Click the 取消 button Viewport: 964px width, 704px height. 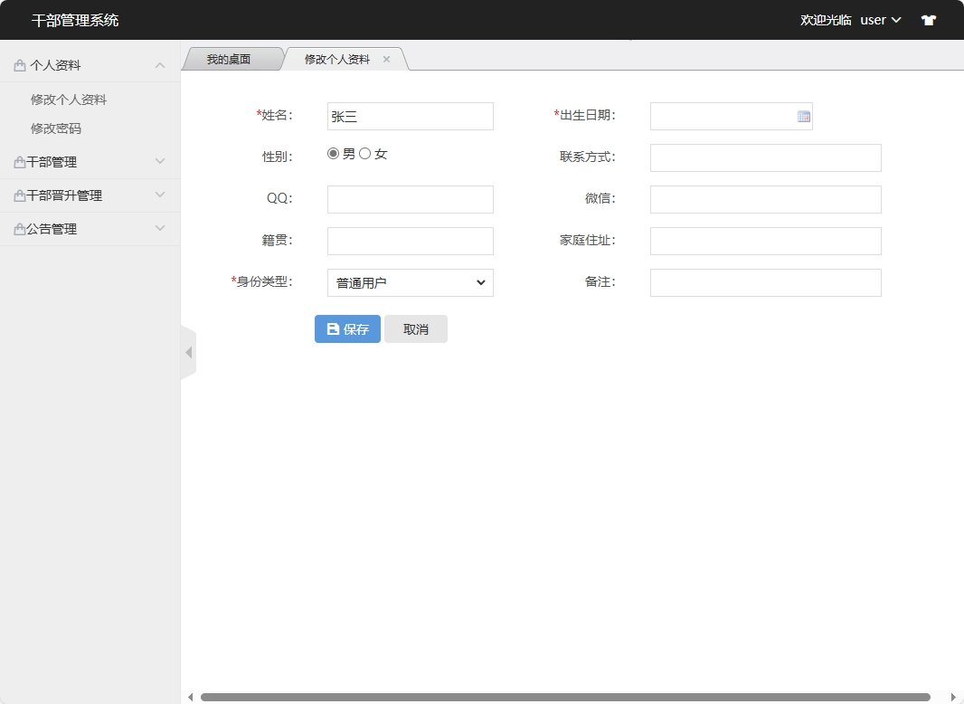coord(416,329)
